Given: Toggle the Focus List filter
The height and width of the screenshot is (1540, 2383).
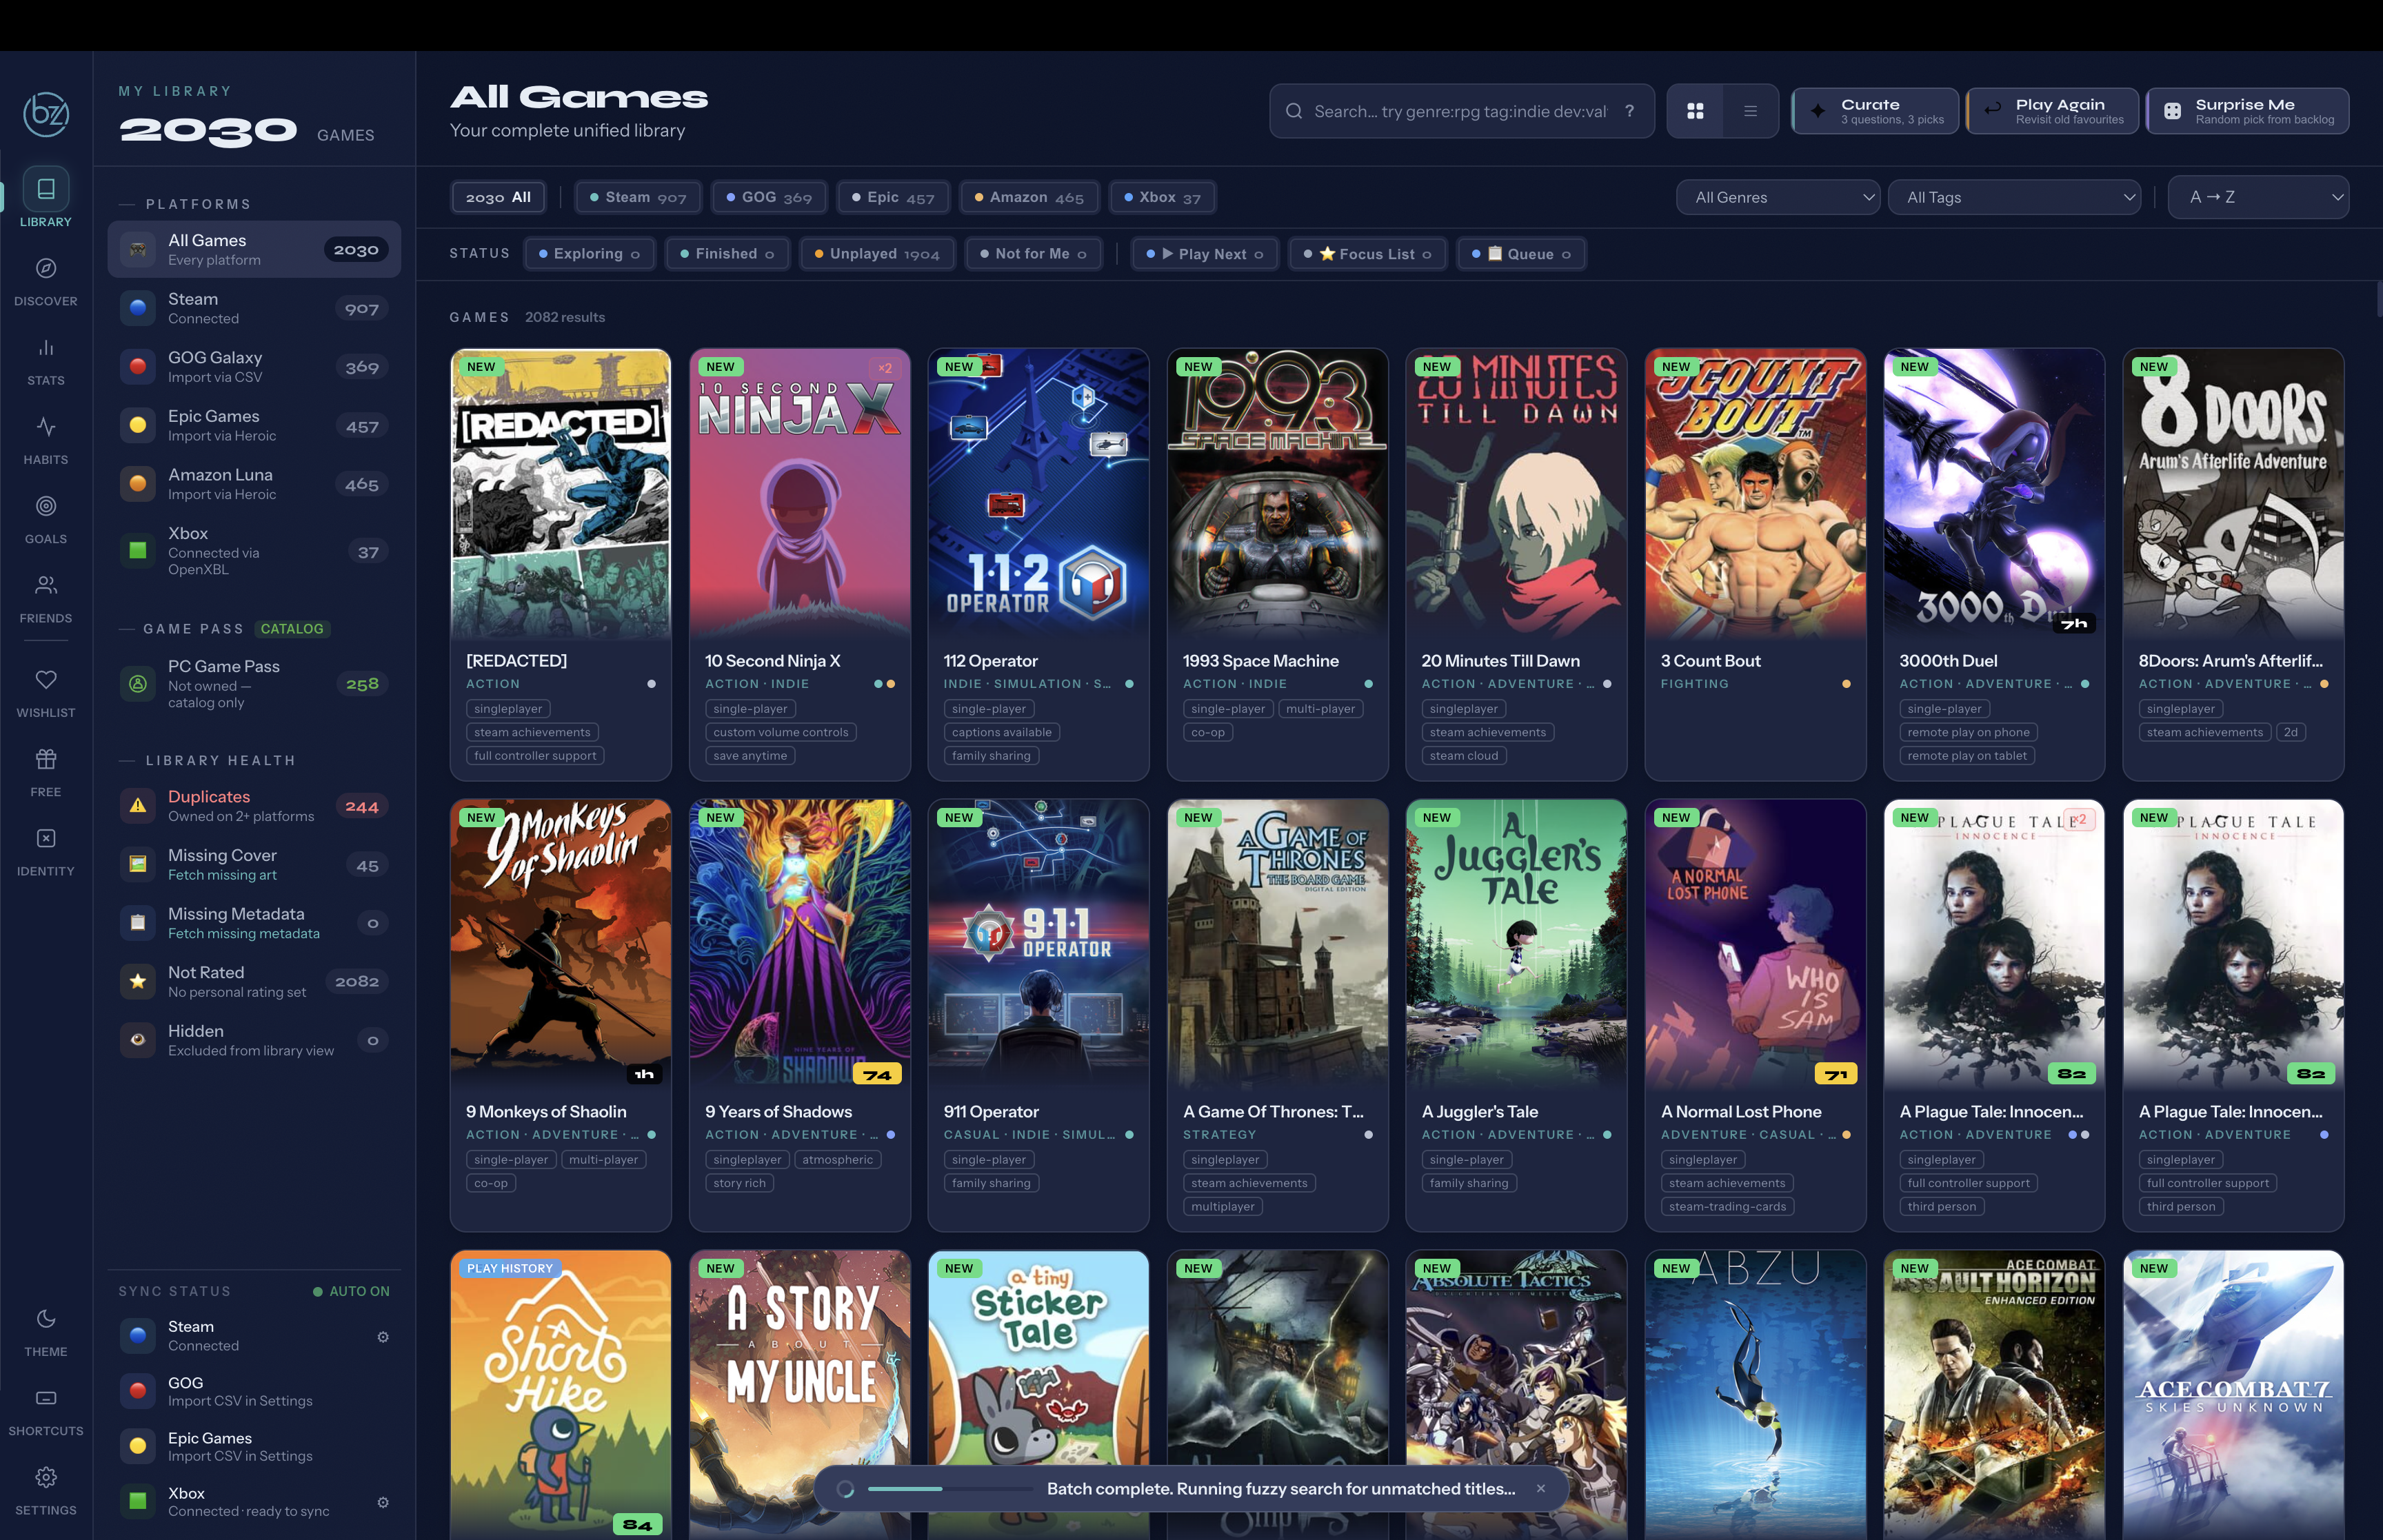Looking at the screenshot, I should point(1367,254).
